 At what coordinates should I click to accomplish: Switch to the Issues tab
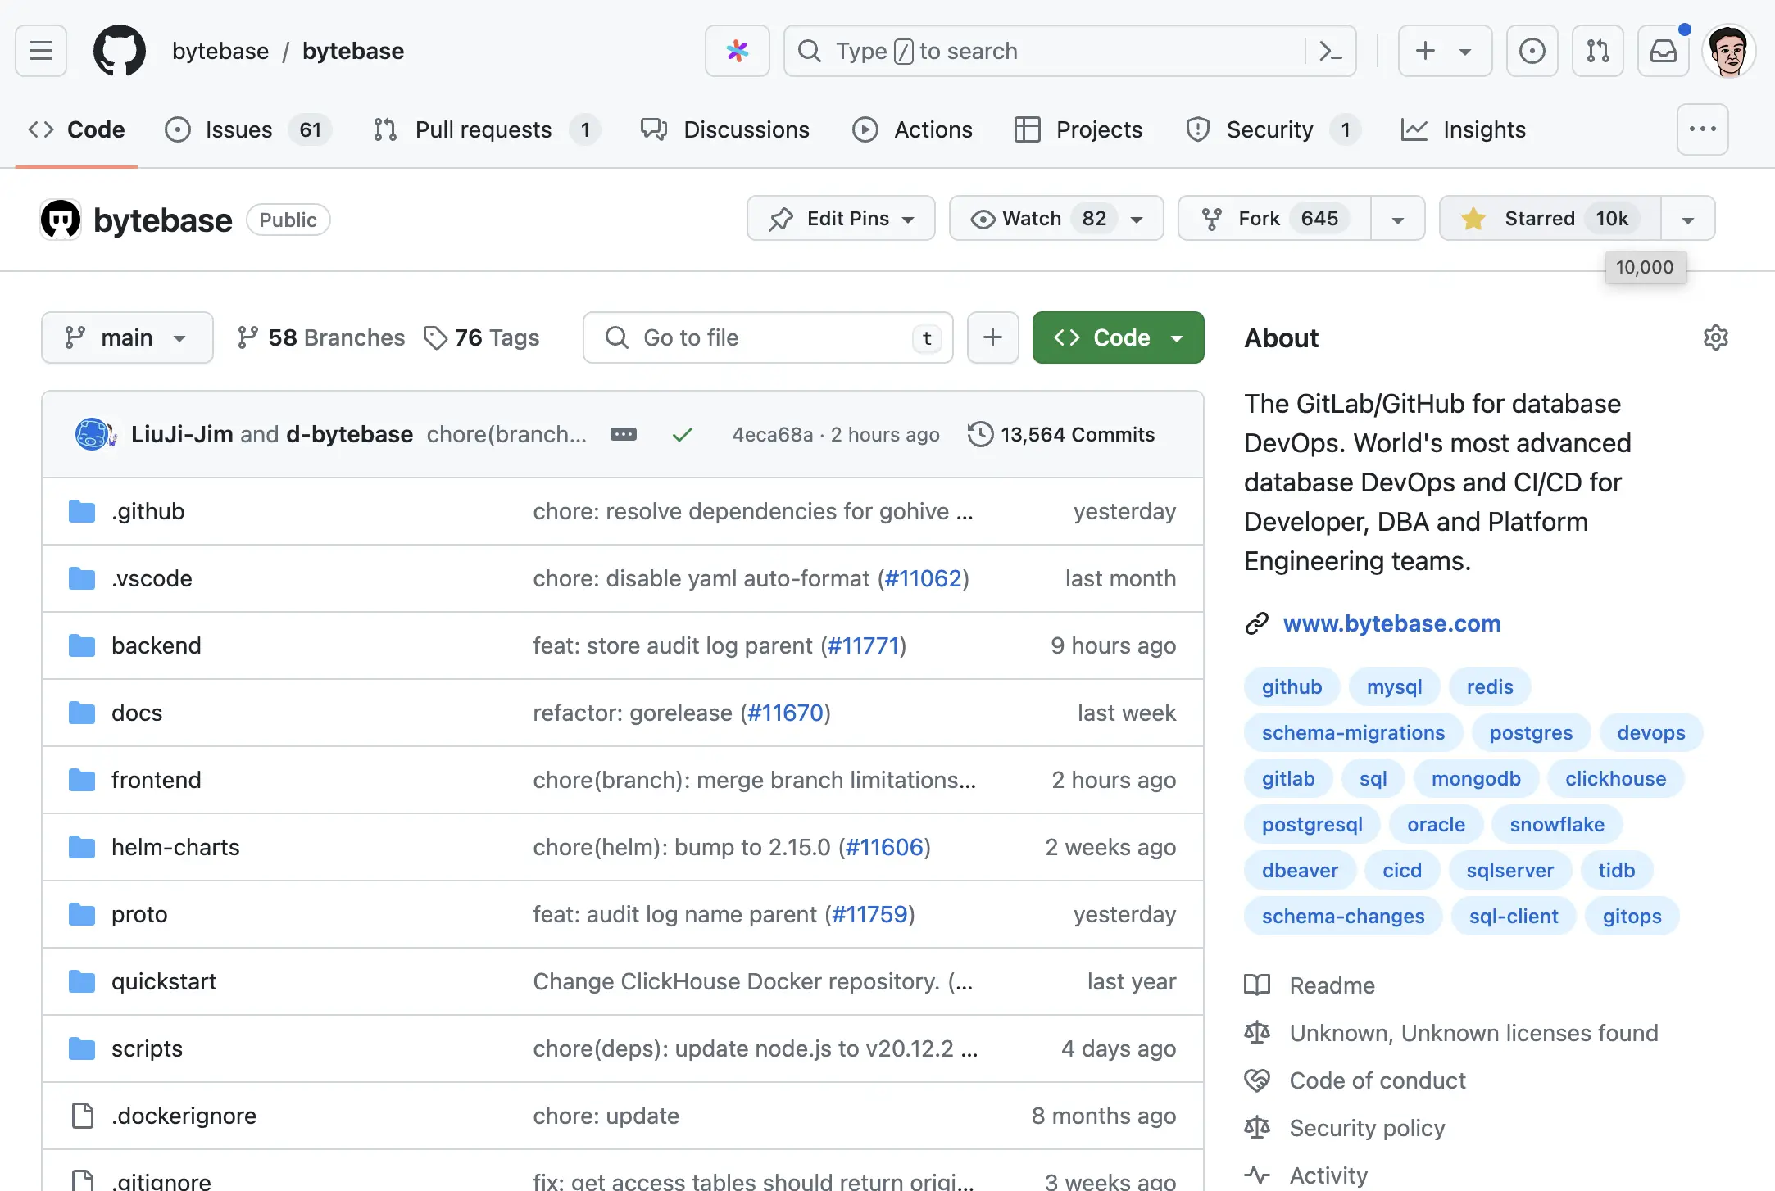coord(238,129)
